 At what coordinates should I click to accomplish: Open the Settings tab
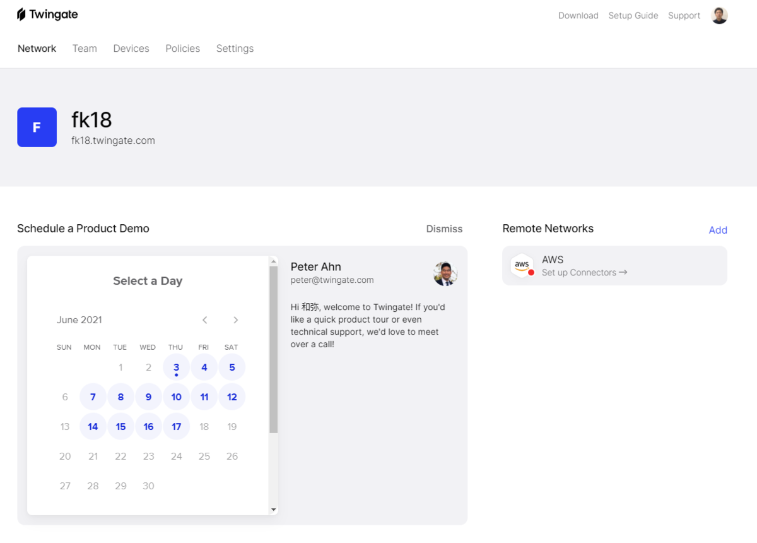coord(235,49)
